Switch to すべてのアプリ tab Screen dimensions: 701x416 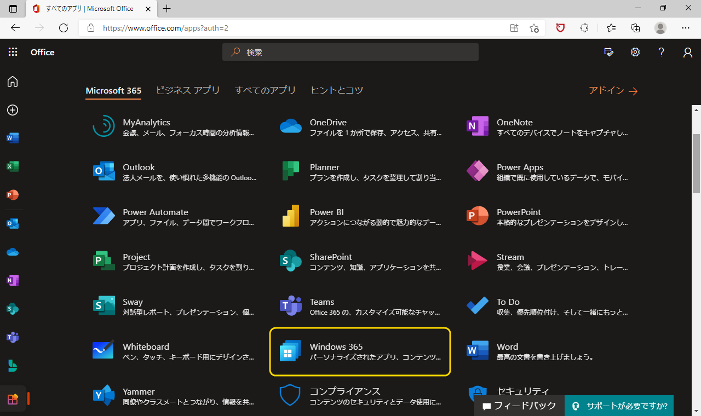(x=265, y=90)
